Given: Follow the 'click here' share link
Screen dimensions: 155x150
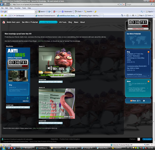Looking at the screenshot, I should pos(41,41).
